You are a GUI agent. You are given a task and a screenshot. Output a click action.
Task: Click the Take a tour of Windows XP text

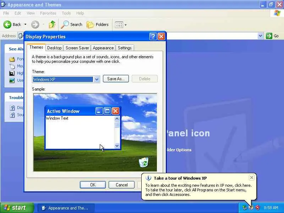tap(180, 178)
